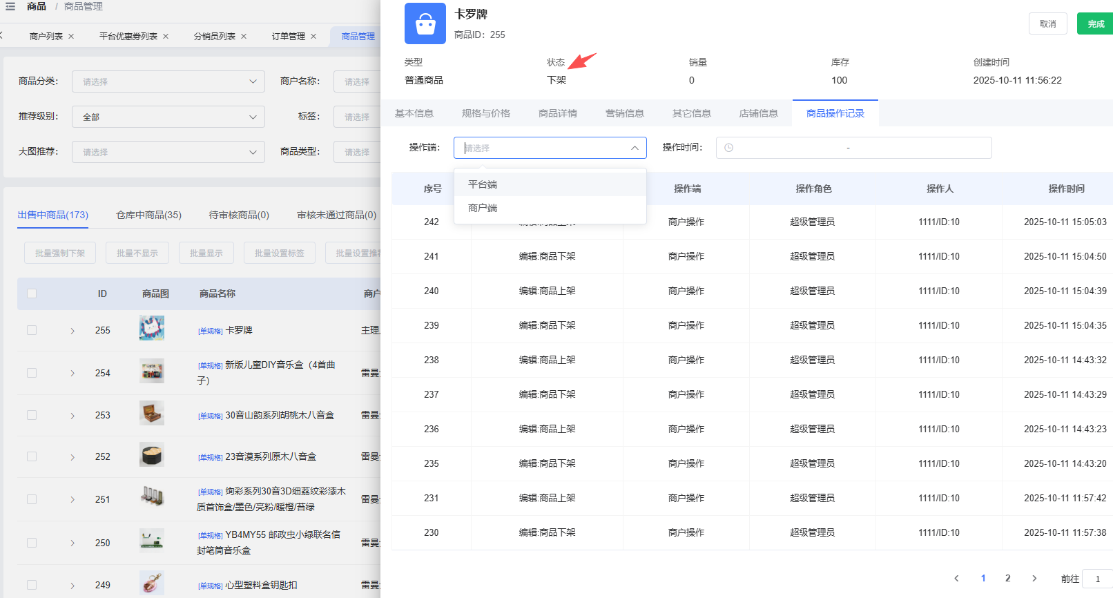Open the 仓库中商品(35) tab
Viewport: 1113px width, 598px height.
(148, 215)
